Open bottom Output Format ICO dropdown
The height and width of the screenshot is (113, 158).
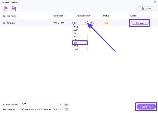(42, 104)
